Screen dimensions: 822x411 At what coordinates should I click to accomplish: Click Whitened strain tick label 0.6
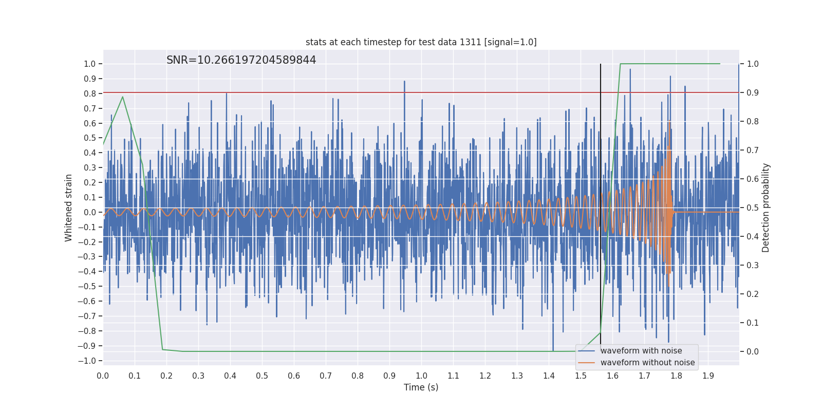[90, 124]
